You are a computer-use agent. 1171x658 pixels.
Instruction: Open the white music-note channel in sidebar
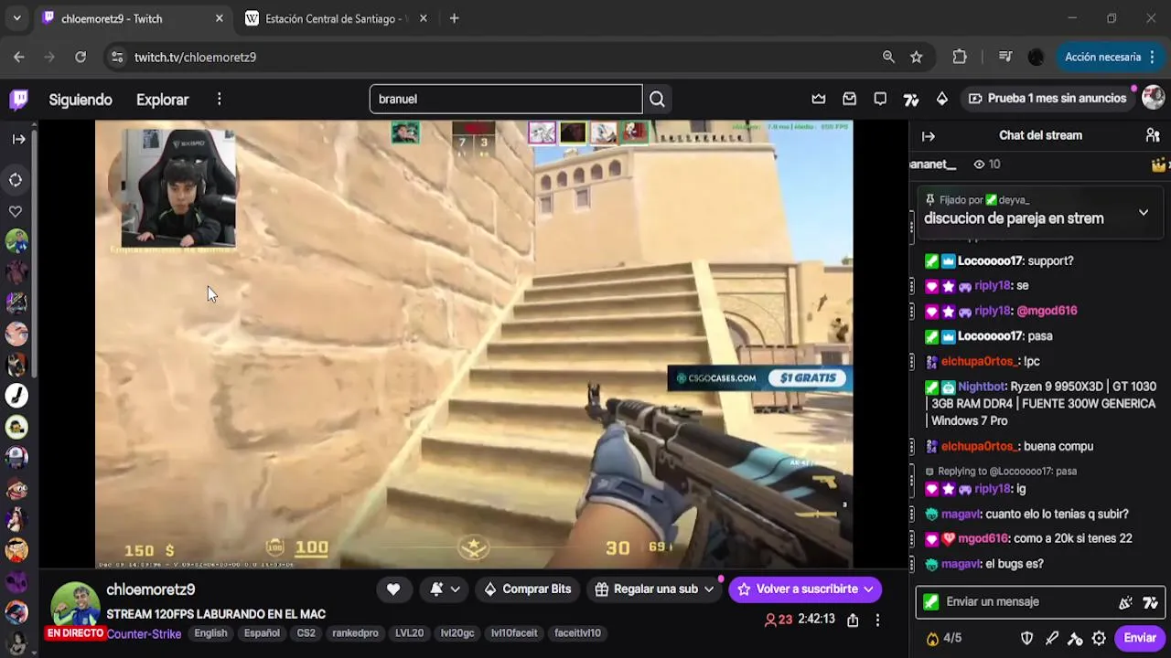pos(16,396)
